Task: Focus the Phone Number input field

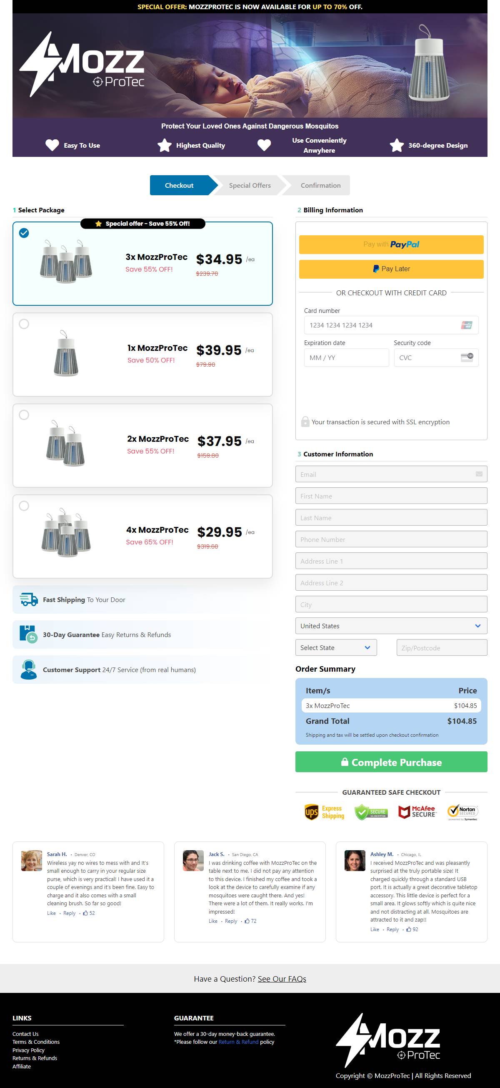Action: 391,539
